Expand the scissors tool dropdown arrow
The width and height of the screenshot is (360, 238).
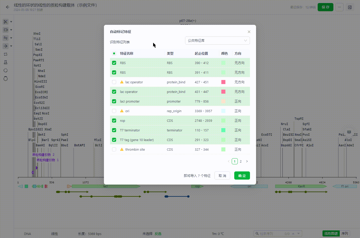(x=11, y=22)
